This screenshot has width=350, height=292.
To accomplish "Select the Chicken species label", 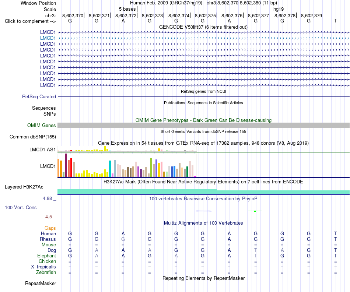I will coord(47,261).
